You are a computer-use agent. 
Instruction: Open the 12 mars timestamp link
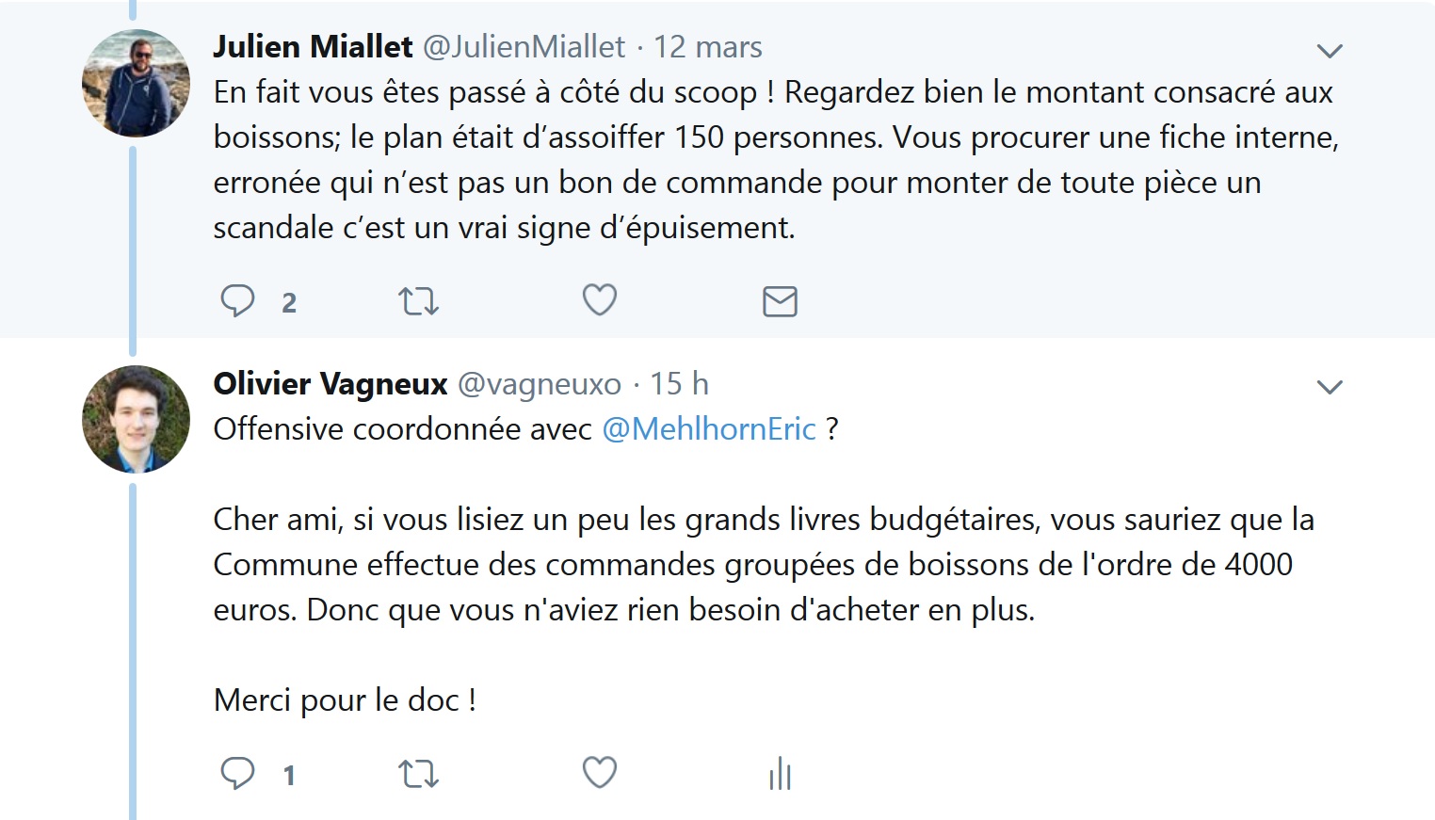[708, 47]
